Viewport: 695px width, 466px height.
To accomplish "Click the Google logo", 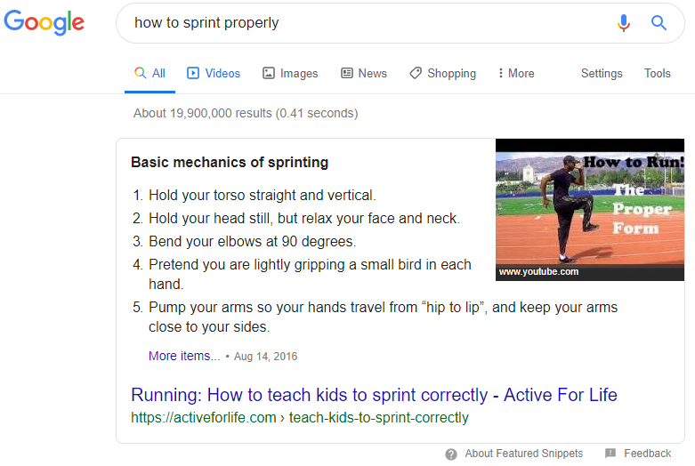I will [44, 22].
